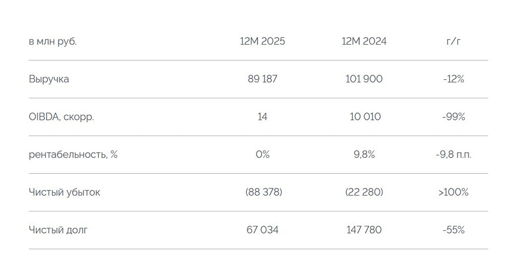Select the "12М 2024" column header
Image resolution: width=512 pixels, height=275 pixels.
pyautogui.click(x=364, y=41)
